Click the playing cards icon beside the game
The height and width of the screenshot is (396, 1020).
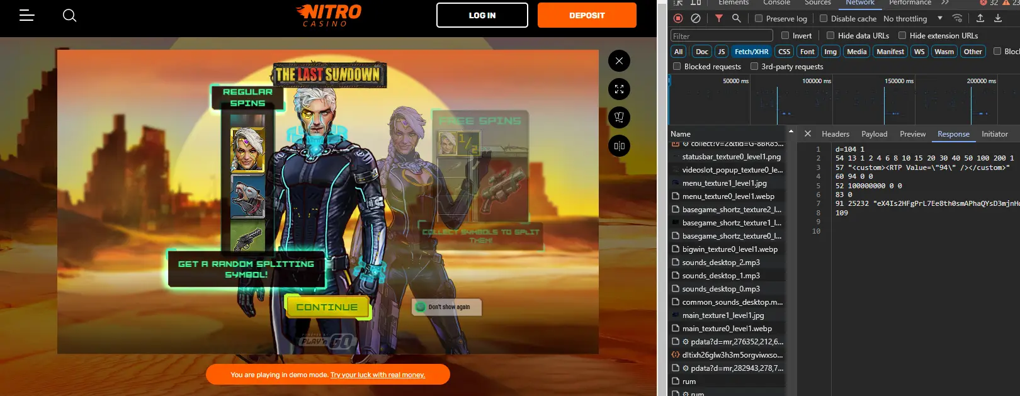click(619, 118)
